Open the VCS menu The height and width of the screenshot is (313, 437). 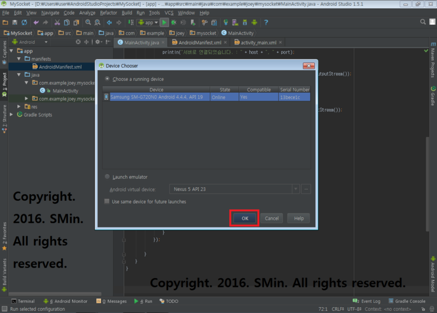pos(169,13)
